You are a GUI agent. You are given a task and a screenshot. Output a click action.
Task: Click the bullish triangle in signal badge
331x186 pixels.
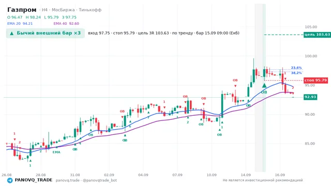12,33
